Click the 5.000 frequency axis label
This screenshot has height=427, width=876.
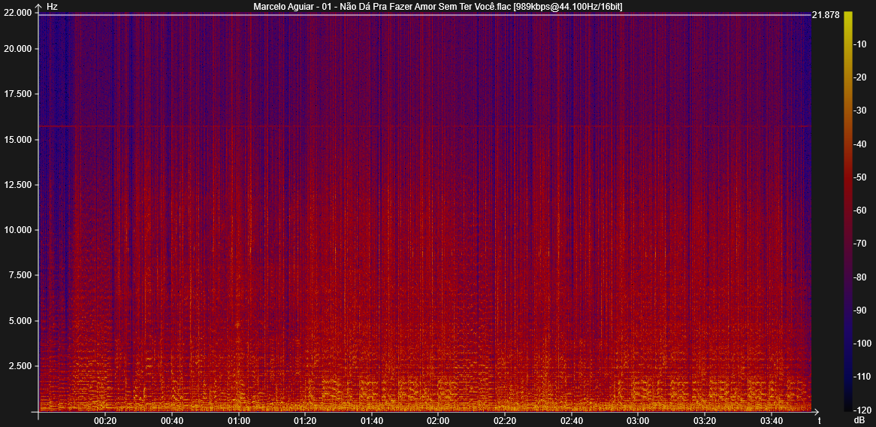(x=19, y=321)
